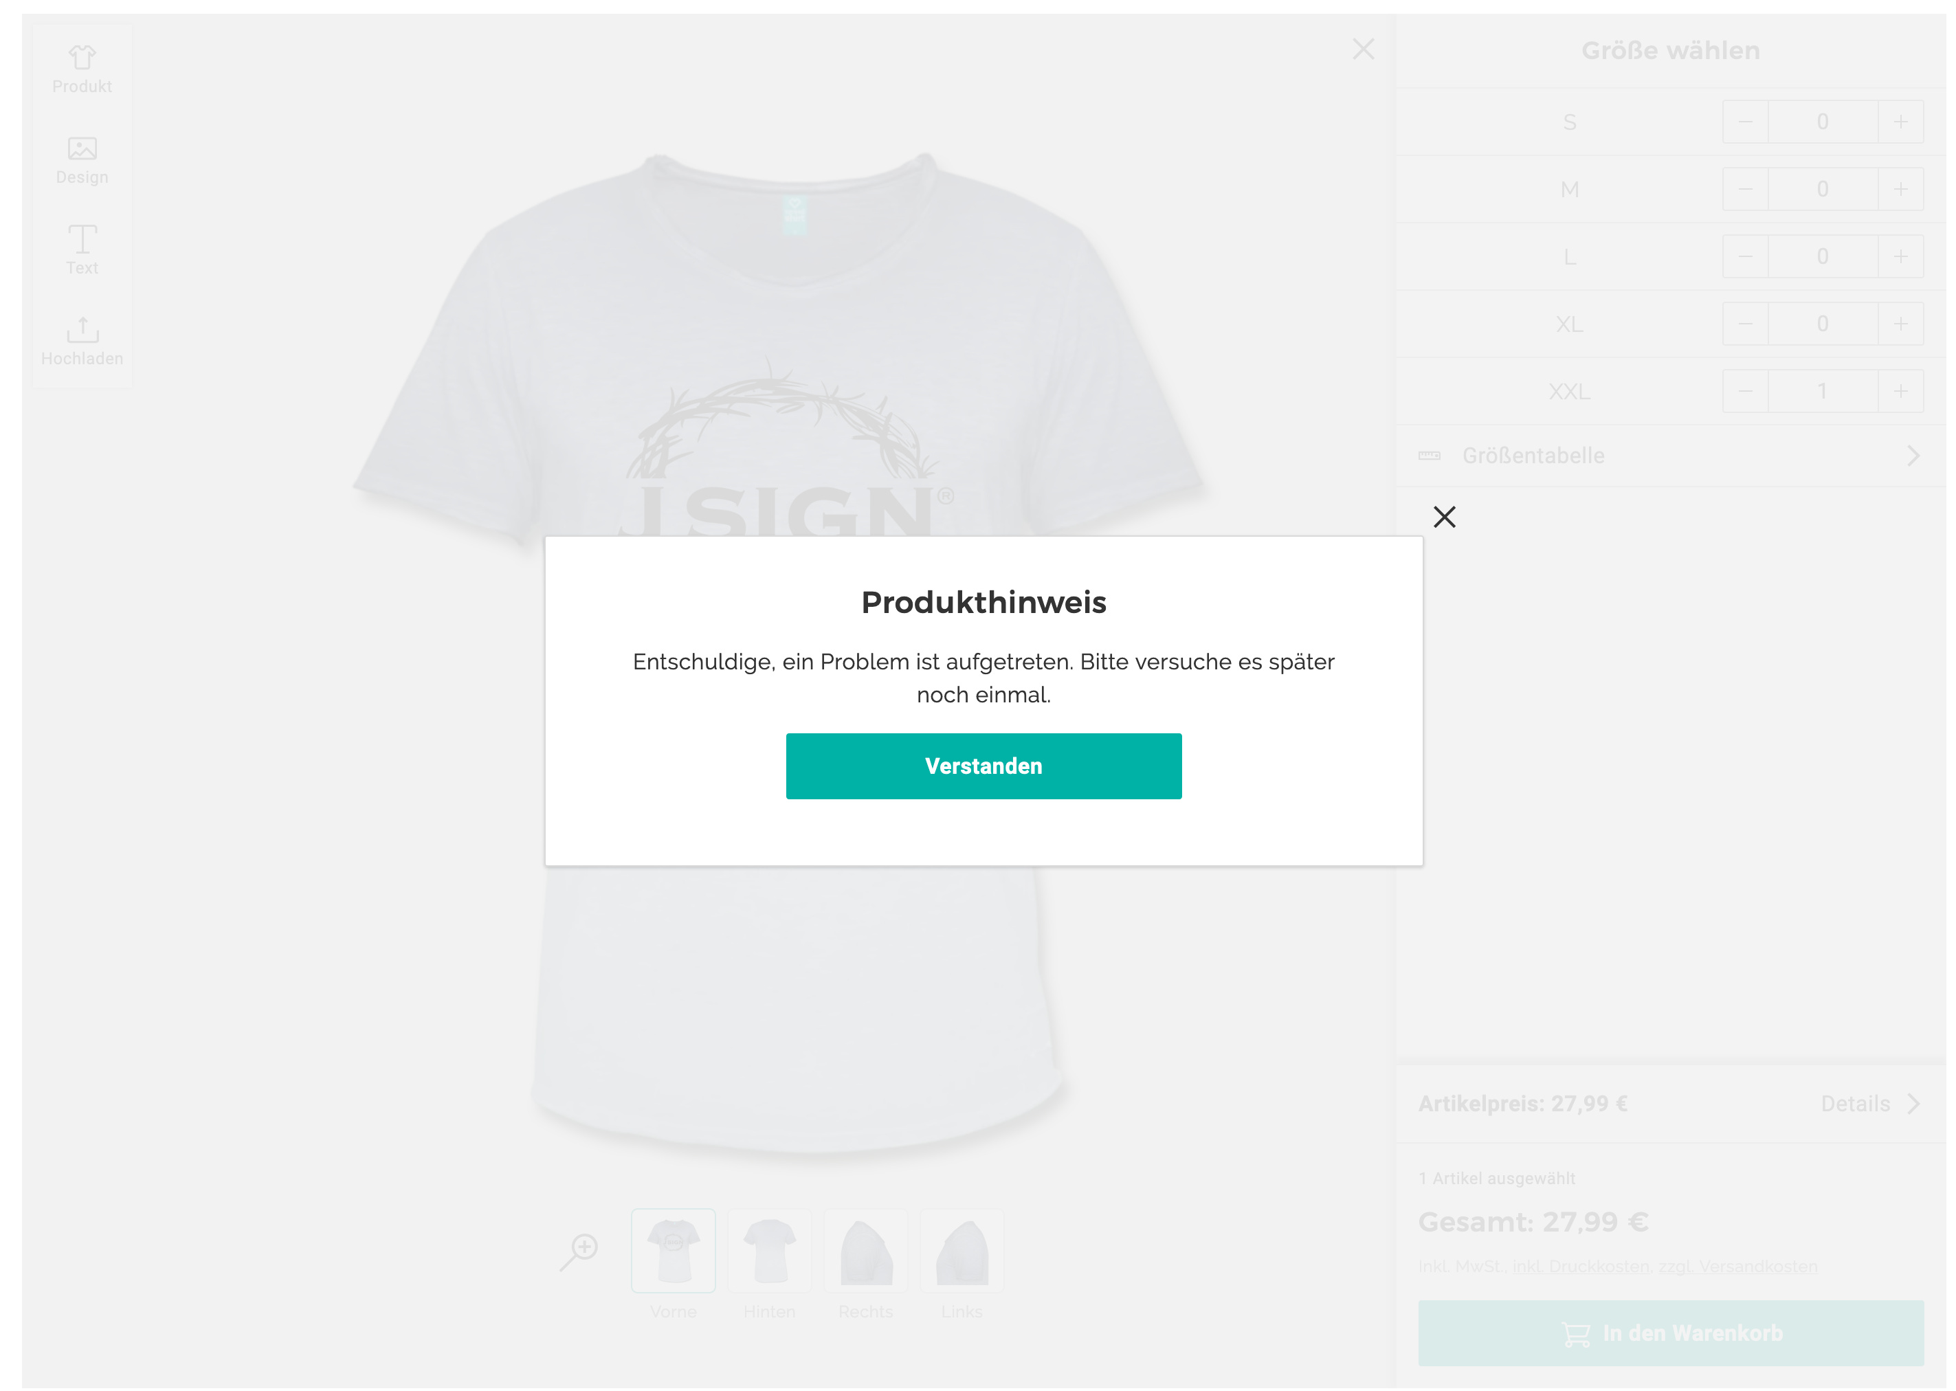This screenshot has height=1391, width=1956.
Task: Show the Rechts right-side view
Action: tap(866, 1251)
